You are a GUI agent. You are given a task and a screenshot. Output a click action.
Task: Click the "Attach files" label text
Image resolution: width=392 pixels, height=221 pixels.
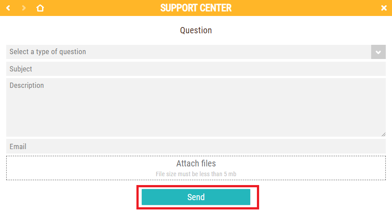coord(196,163)
